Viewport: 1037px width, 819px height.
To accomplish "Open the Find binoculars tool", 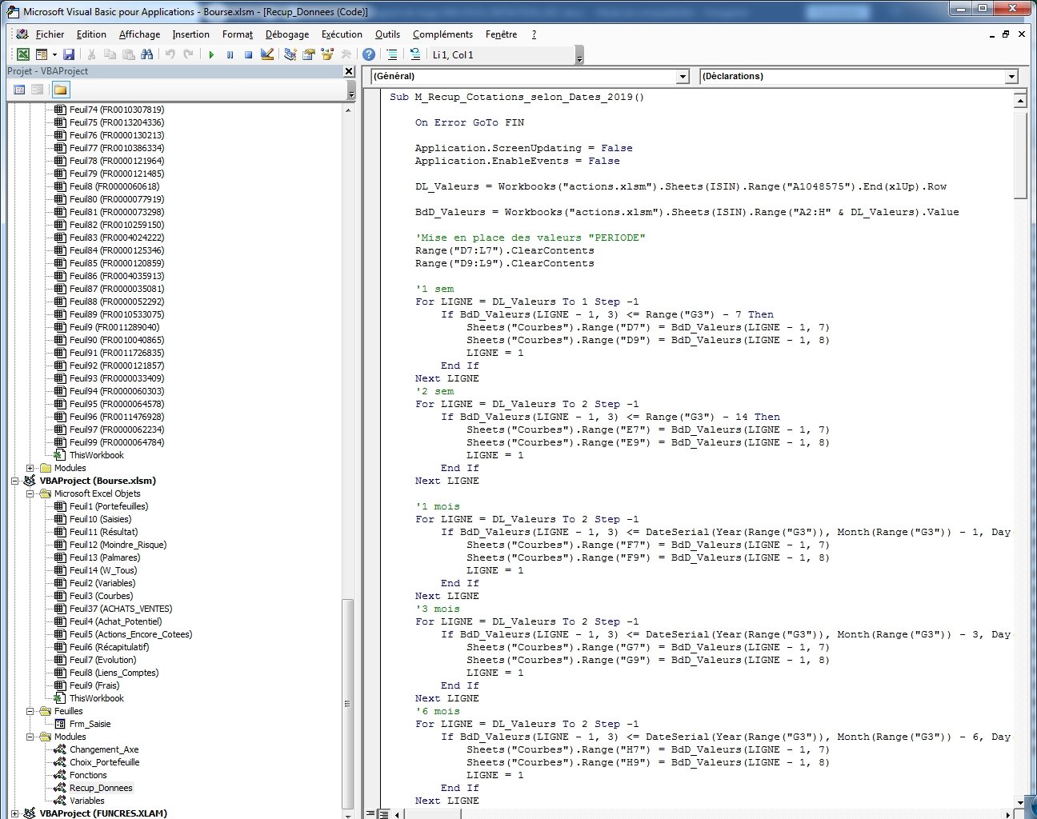I will pyautogui.click(x=146, y=54).
